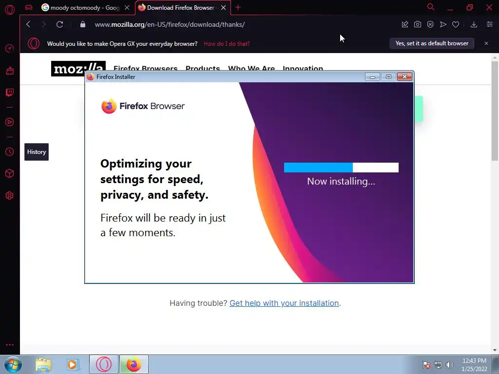
Task: Open Who We Are menu
Action: pyautogui.click(x=251, y=68)
